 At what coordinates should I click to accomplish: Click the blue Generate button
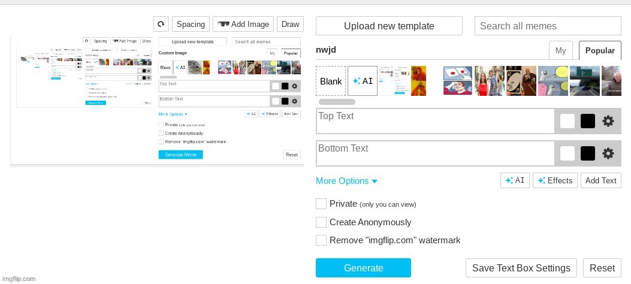click(363, 268)
